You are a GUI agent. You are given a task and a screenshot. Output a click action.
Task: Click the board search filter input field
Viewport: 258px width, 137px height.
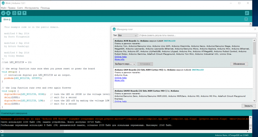click(197, 35)
